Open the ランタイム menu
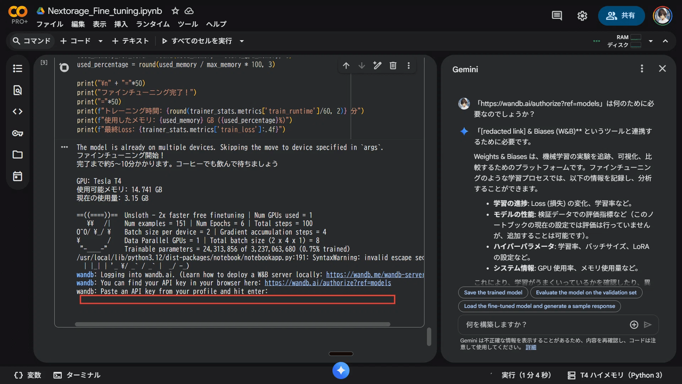 point(153,24)
